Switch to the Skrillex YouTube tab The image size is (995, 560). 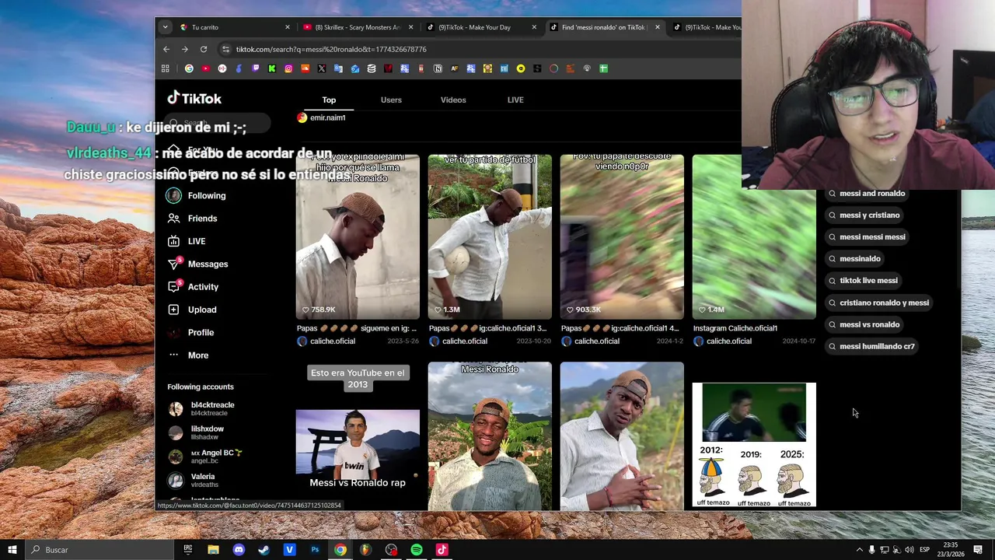coord(358,27)
